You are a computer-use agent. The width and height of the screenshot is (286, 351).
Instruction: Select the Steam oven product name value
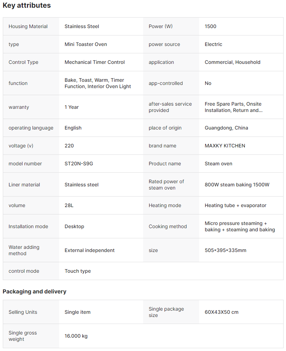(x=218, y=164)
